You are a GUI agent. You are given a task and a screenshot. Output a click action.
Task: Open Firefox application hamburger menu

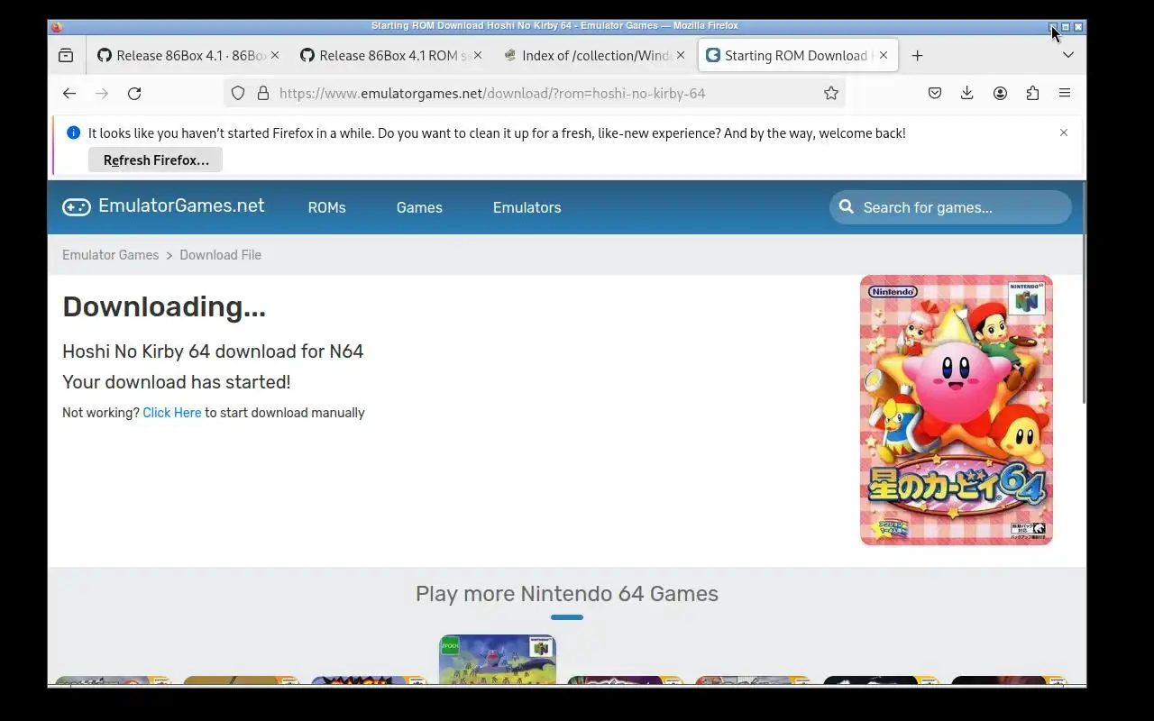(1065, 93)
